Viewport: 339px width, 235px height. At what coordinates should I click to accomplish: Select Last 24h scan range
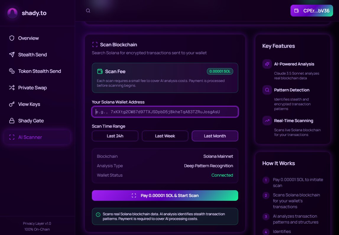(115, 136)
